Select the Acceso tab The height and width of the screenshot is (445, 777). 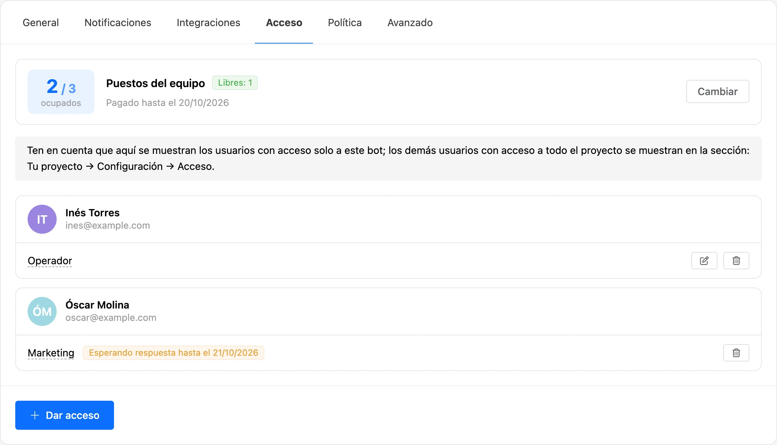pyautogui.click(x=284, y=23)
